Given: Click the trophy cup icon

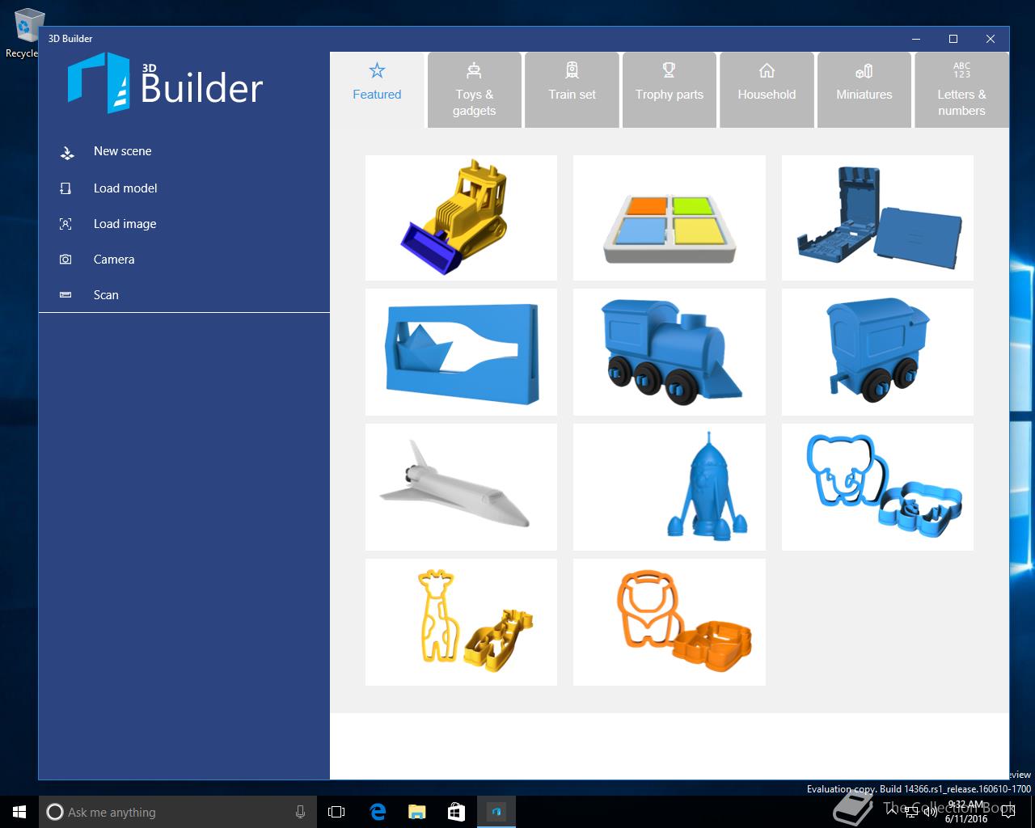Looking at the screenshot, I should point(669,70).
